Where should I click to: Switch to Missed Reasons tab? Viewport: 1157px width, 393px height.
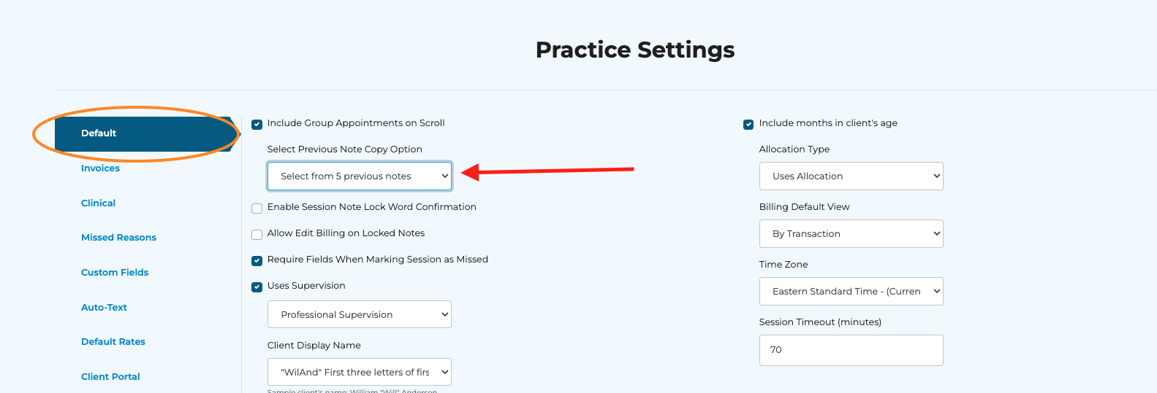118,238
